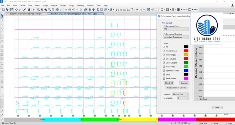Select the pointer tool in left sidebar

2,16
